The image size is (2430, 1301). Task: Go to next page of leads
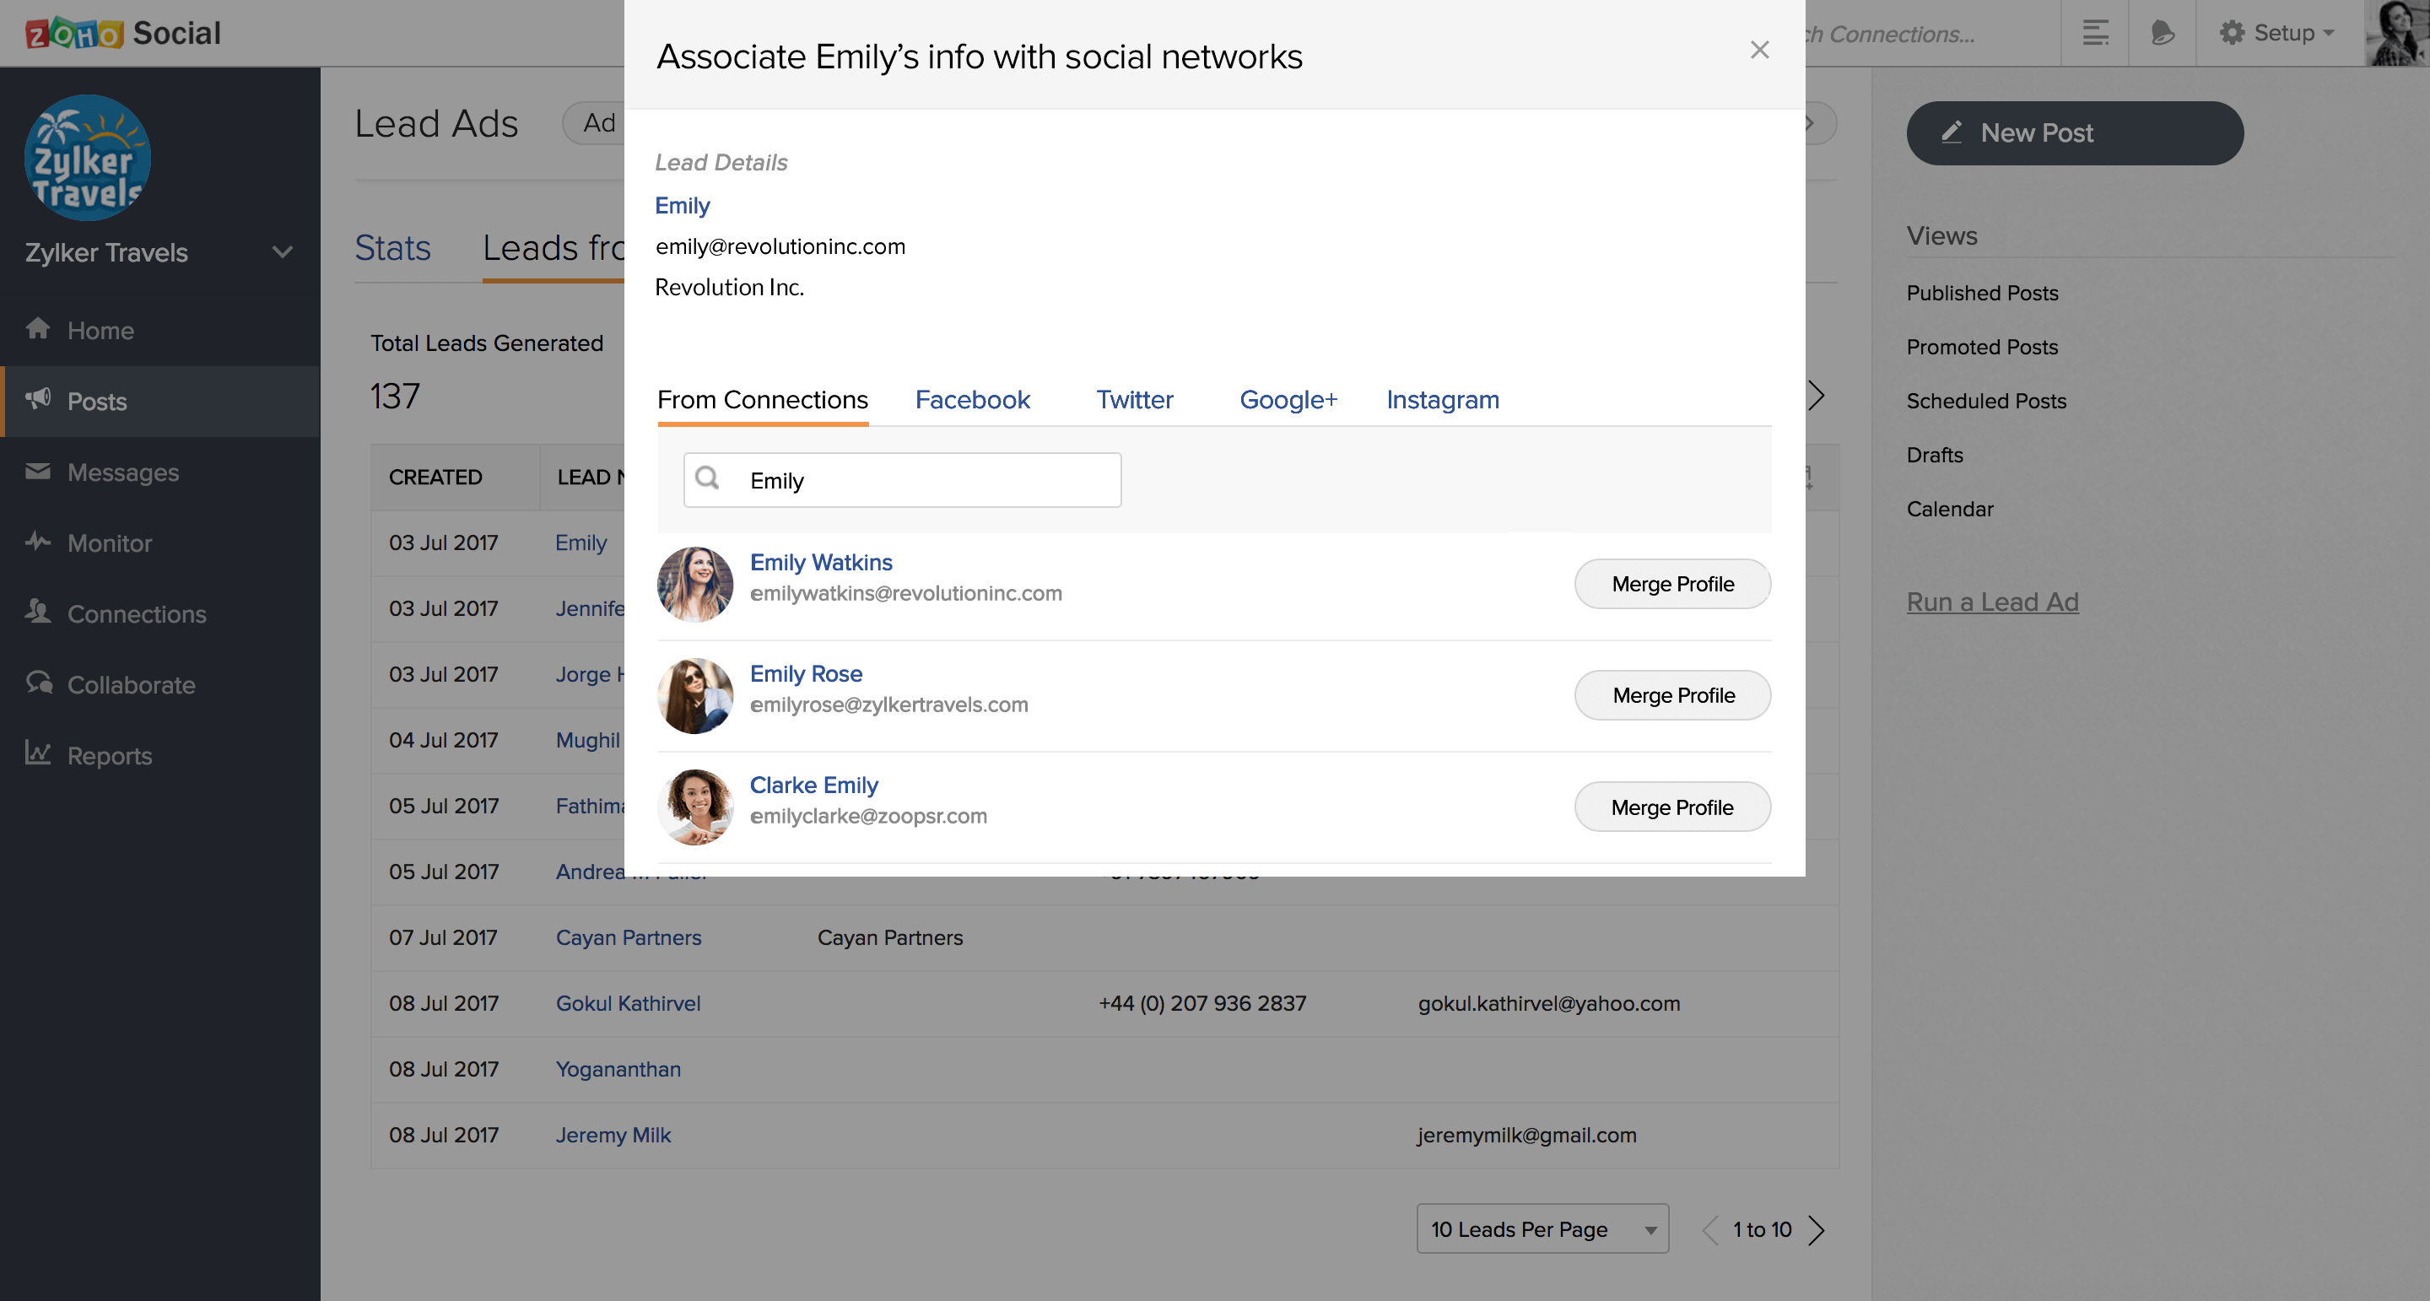[x=1816, y=1229]
